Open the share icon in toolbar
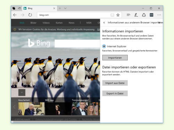The image size is (174, 130). [x=144, y=15]
